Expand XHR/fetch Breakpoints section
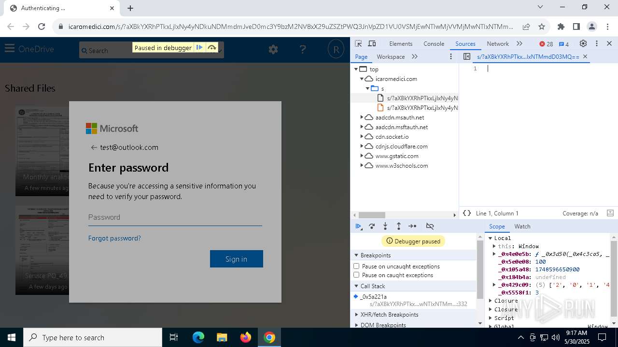 [356, 314]
